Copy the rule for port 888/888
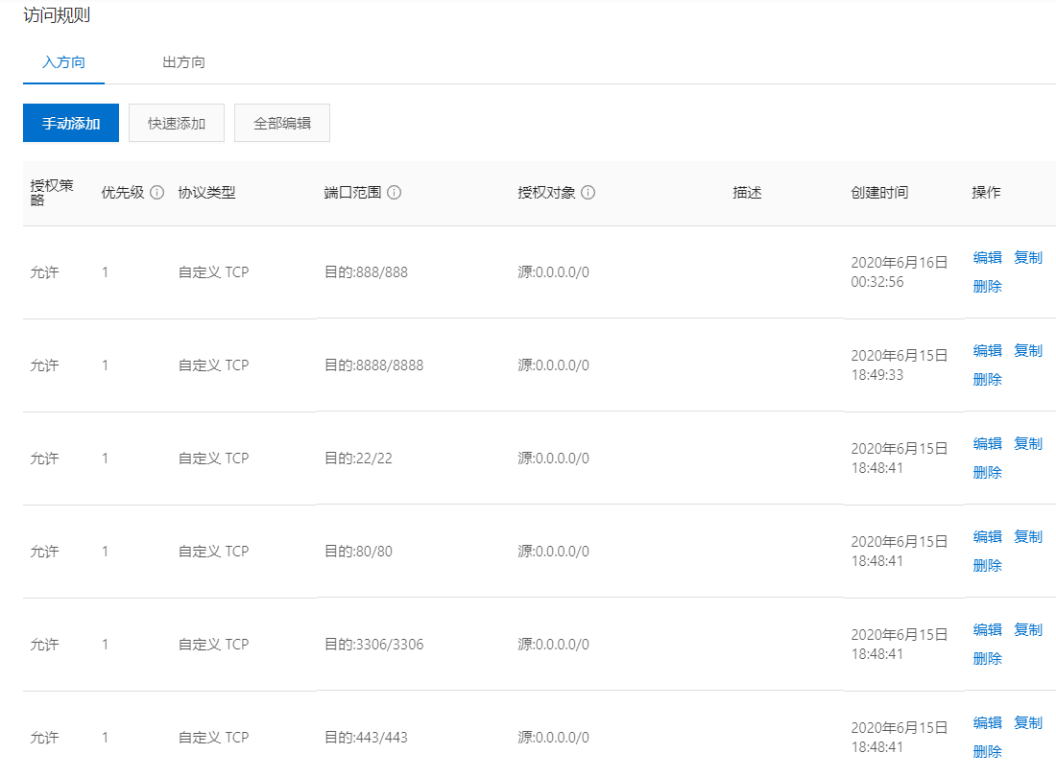Image resolution: width=1056 pixels, height=777 pixels. click(x=1028, y=258)
